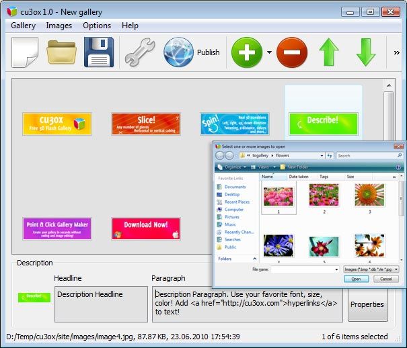Click the Publish globe icon
Screen dimensions: 407x348
pos(178,52)
